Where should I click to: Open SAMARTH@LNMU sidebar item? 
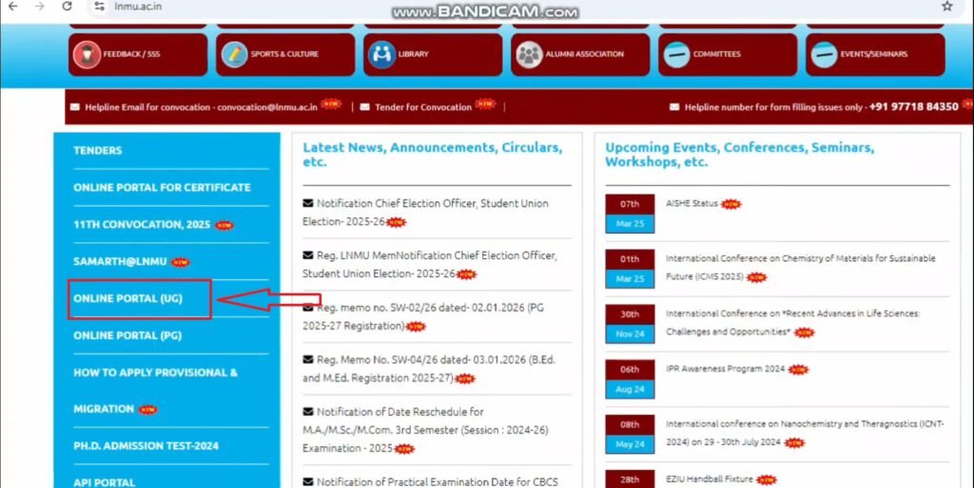120,262
